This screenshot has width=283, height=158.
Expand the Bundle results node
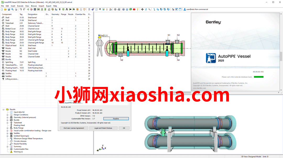click(x=7, y=120)
